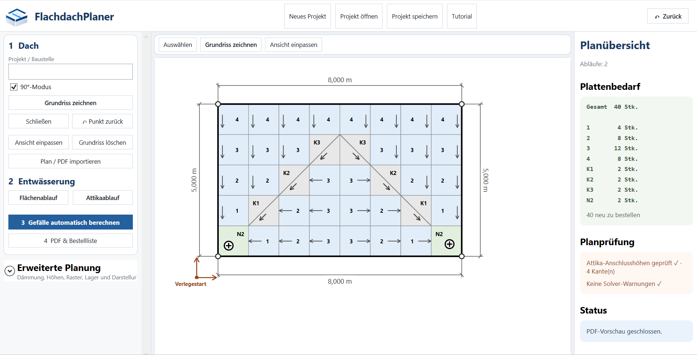Click the left 5,000 m dimension label

coord(194,180)
